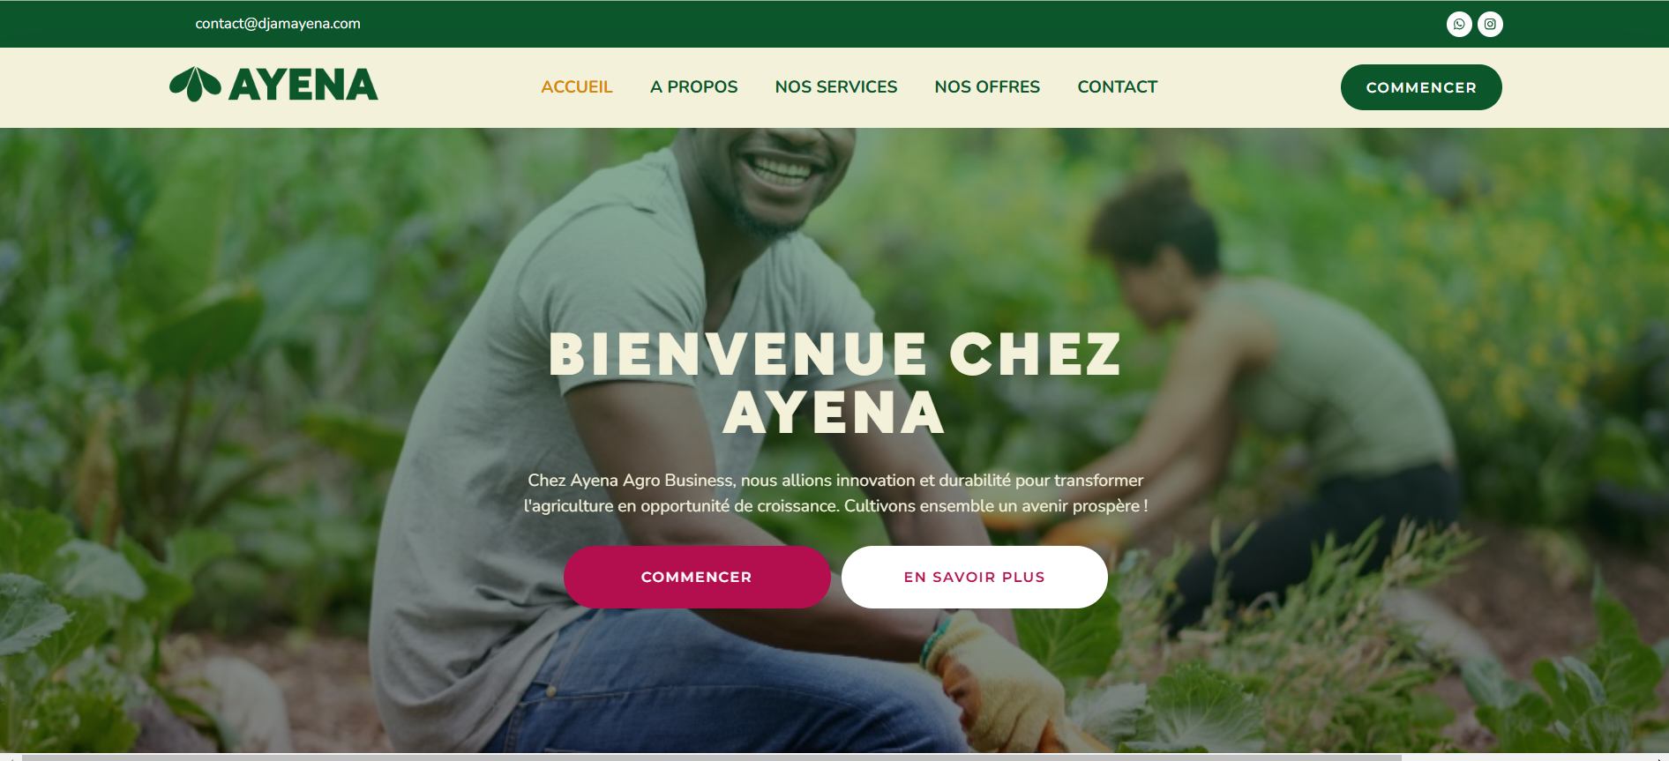Click the green COMMENCER header button
The height and width of the screenshot is (761, 1669).
pos(1421,87)
